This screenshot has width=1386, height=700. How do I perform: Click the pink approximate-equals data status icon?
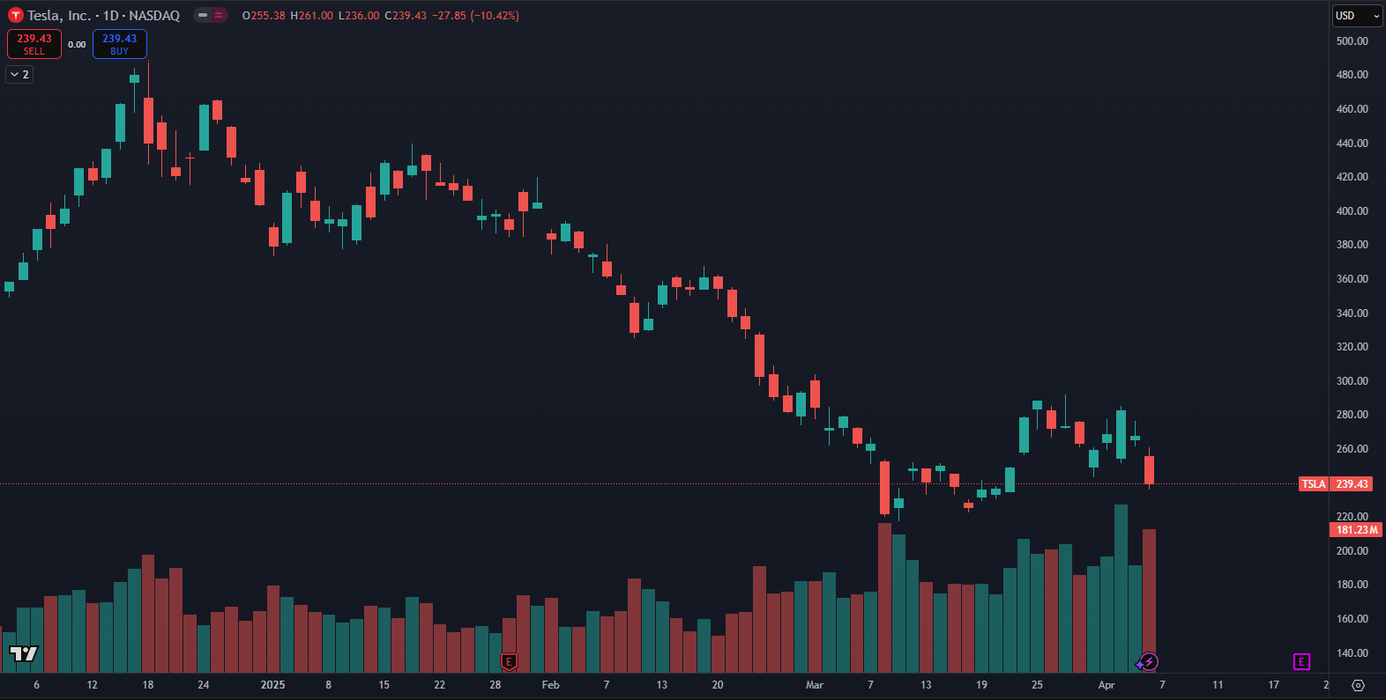219,15
